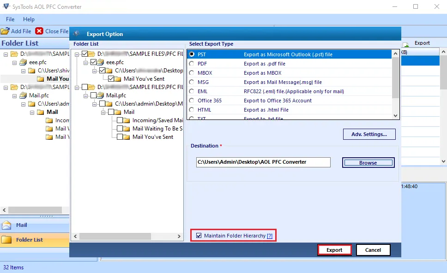This screenshot has height=273, width=447.
Task: Click the "32 Items" status bar text
Action: click(x=13, y=267)
